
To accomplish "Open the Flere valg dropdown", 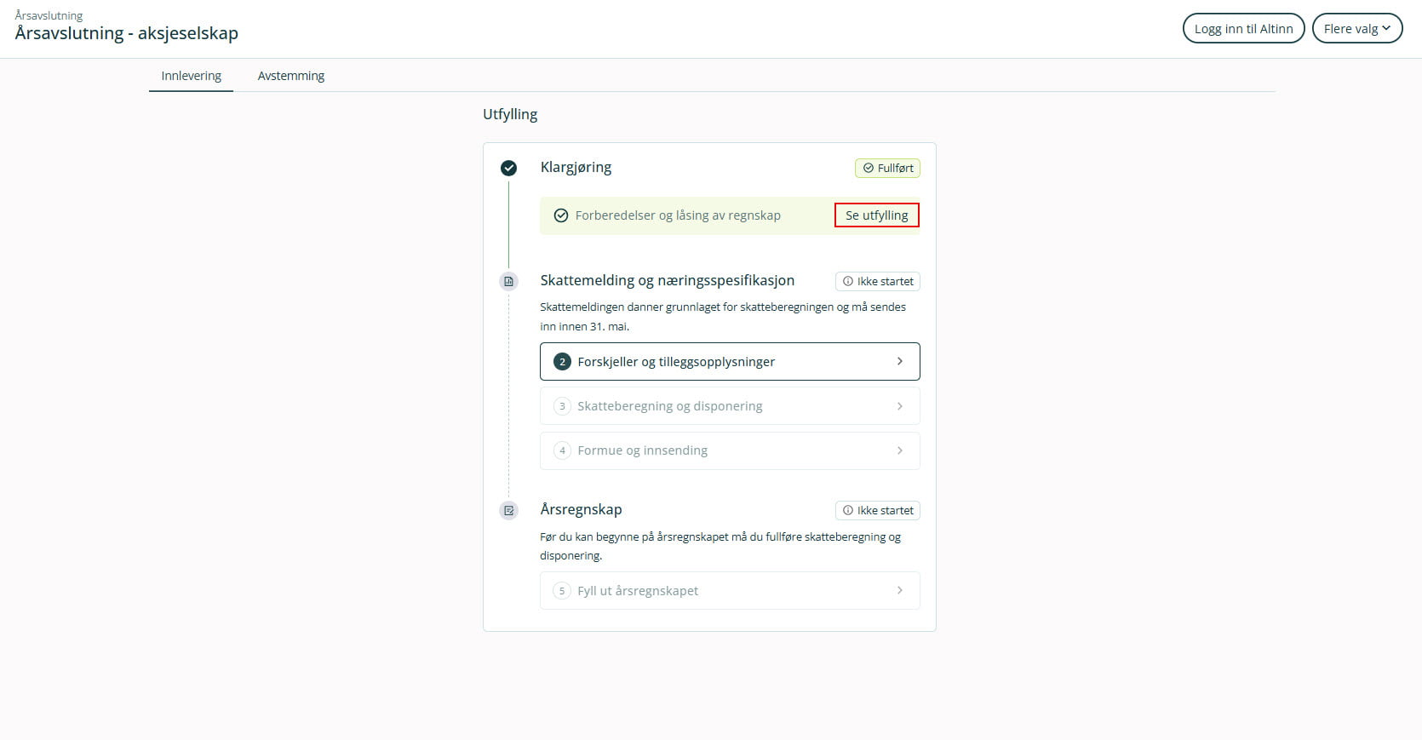I will point(1356,28).
